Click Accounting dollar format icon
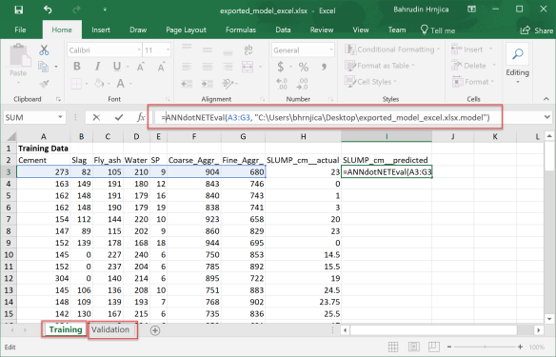The image size is (556, 357). [281, 67]
